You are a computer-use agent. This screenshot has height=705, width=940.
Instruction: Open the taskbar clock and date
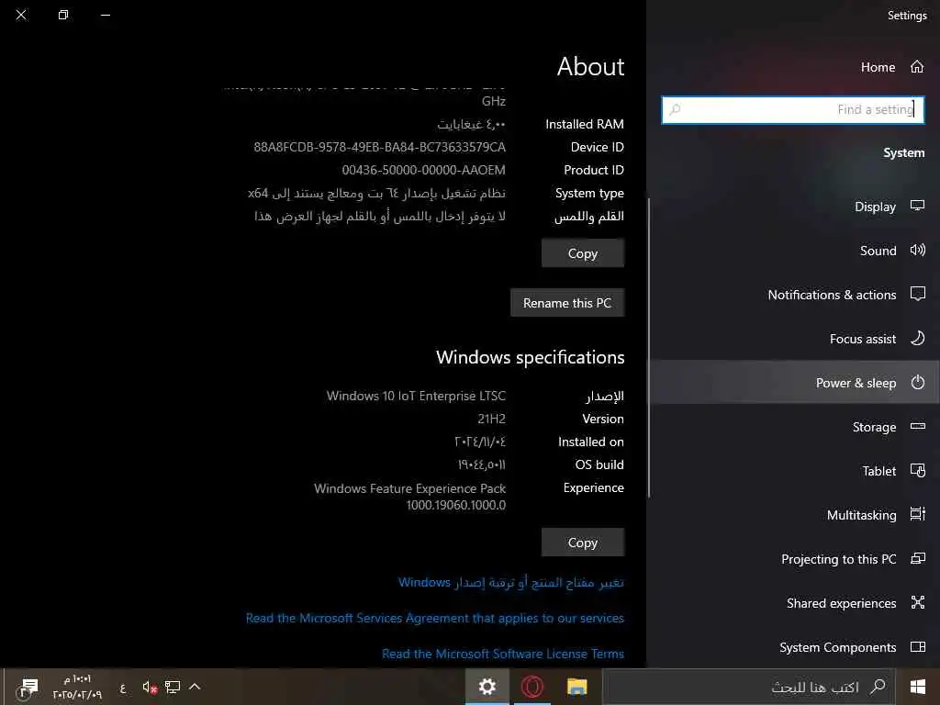pos(77,687)
